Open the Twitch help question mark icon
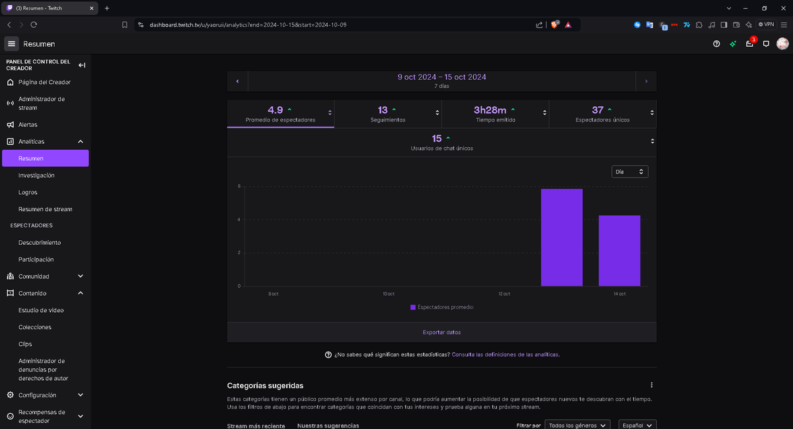The height and width of the screenshot is (429, 793). coord(716,44)
